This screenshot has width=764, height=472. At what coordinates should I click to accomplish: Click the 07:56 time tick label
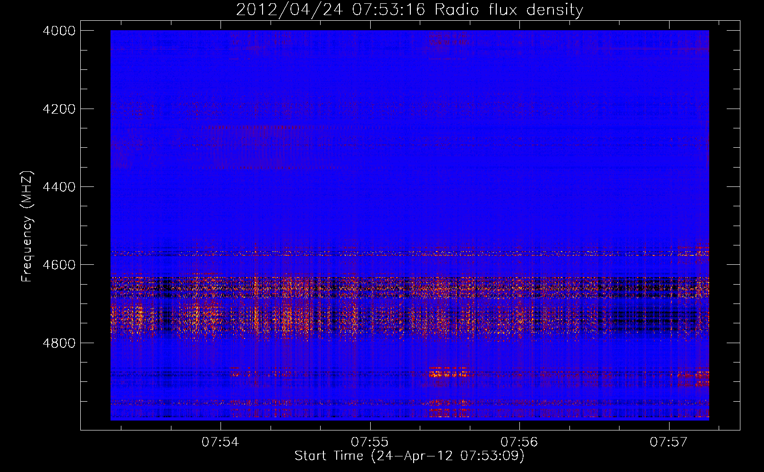(519, 442)
